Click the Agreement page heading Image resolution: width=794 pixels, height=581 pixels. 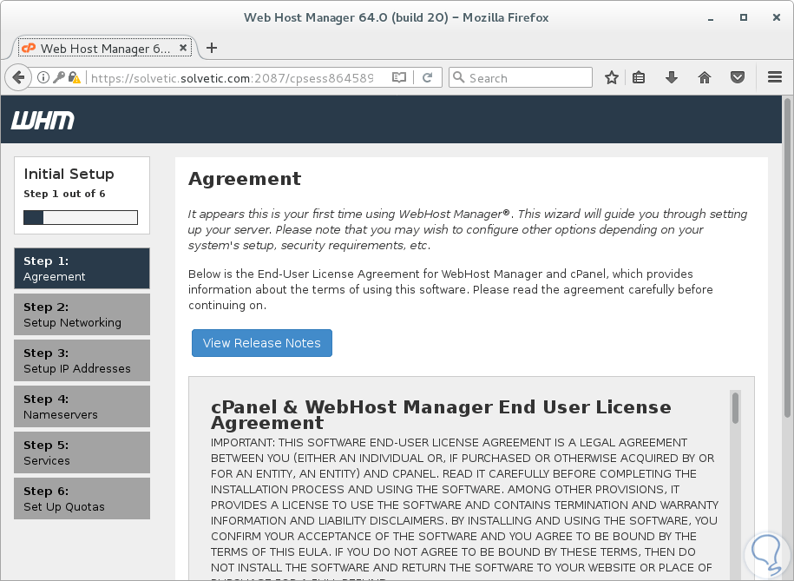[245, 178]
